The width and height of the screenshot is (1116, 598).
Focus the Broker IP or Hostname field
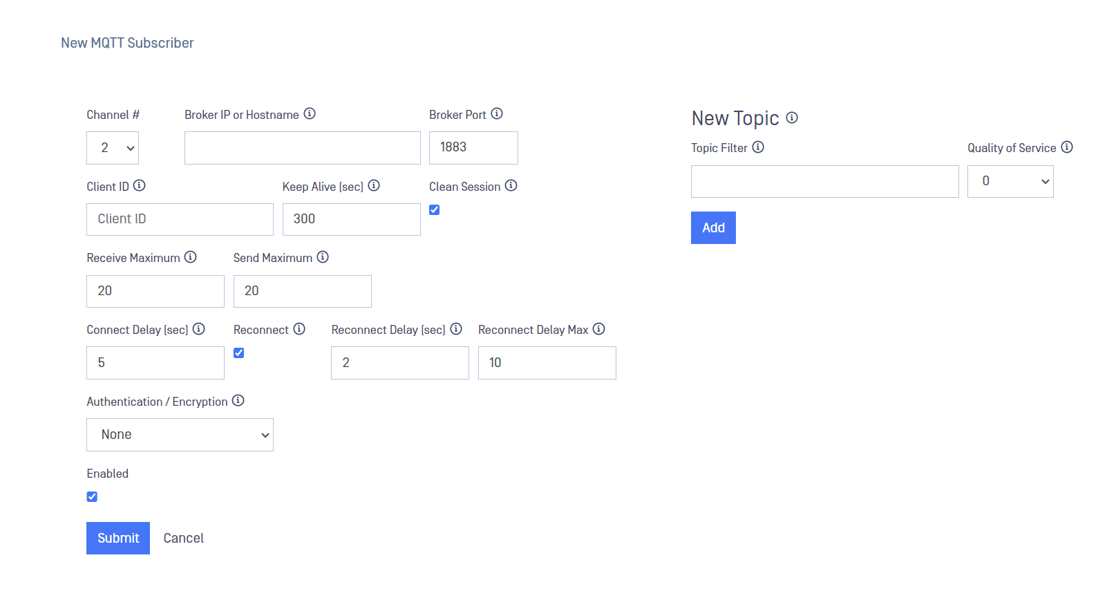click(x=303, y=148)
